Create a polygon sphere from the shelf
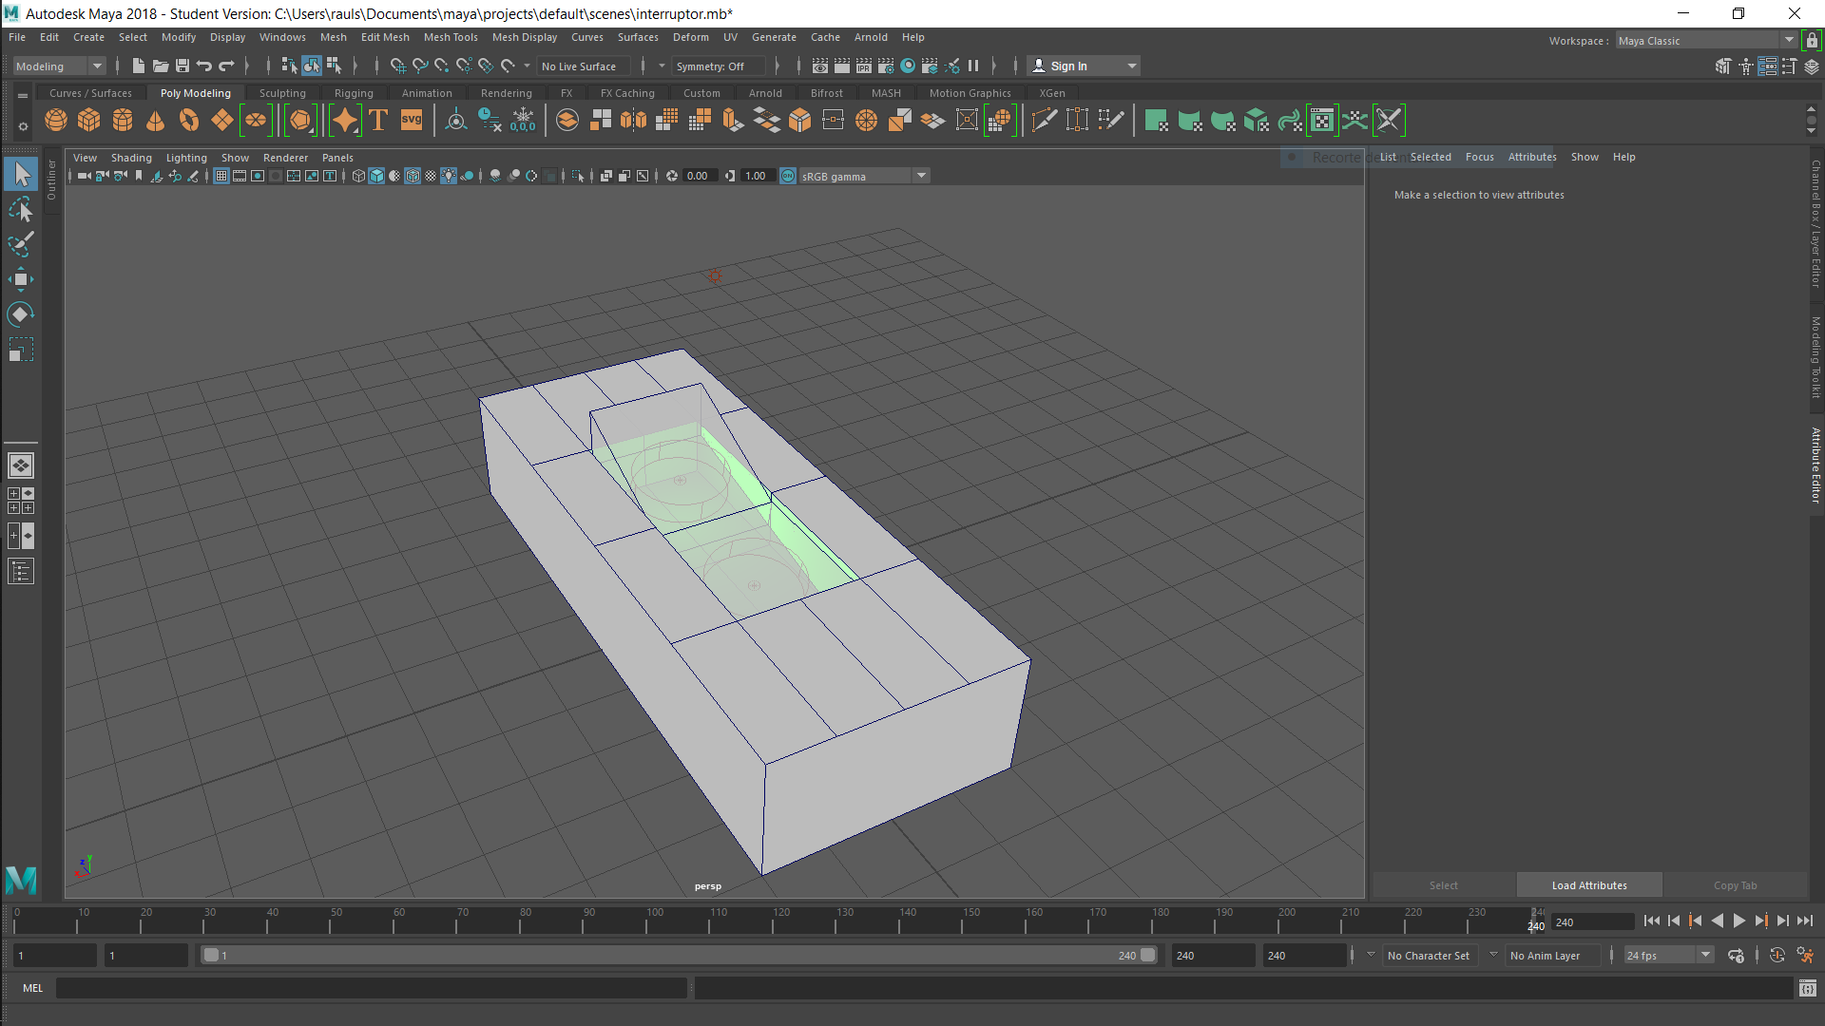Screen dimensions: 1825x1026 tap(56, 121)
